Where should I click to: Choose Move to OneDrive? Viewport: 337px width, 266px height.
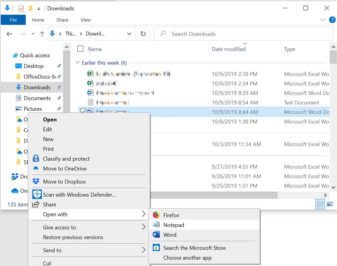click(x=89, y=168)
